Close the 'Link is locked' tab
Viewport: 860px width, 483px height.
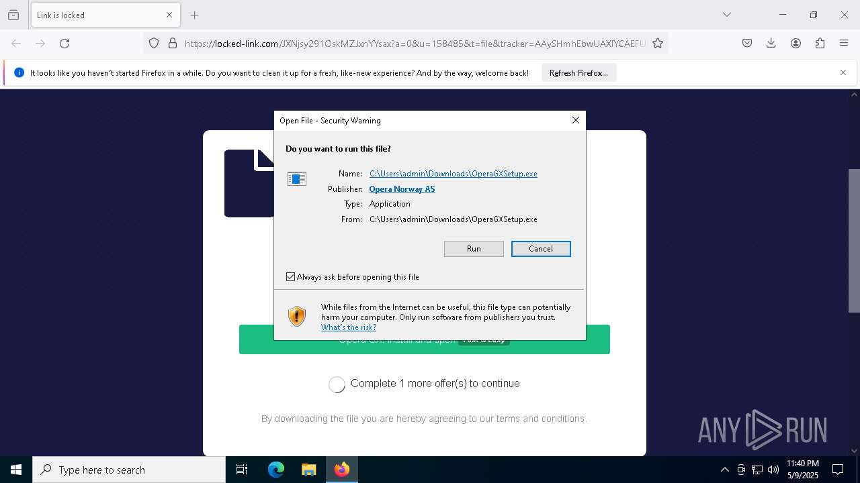[169, 15]
